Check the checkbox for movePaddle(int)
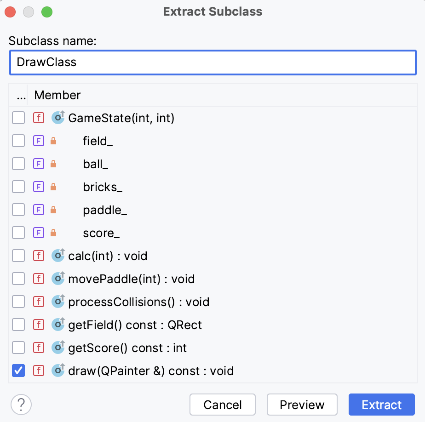The width and height of the screenshot is (425, 422). (x=18, y=279)
